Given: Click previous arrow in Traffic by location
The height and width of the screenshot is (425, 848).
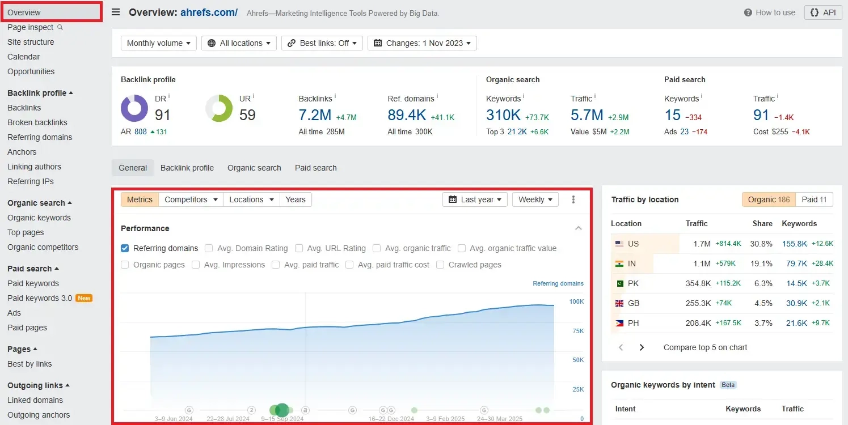Looking at the screenshot, I should [x=621, y=347].
